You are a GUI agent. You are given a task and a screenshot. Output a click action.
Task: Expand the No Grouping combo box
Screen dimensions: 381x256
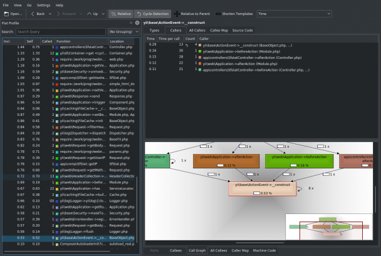(123, 32)
